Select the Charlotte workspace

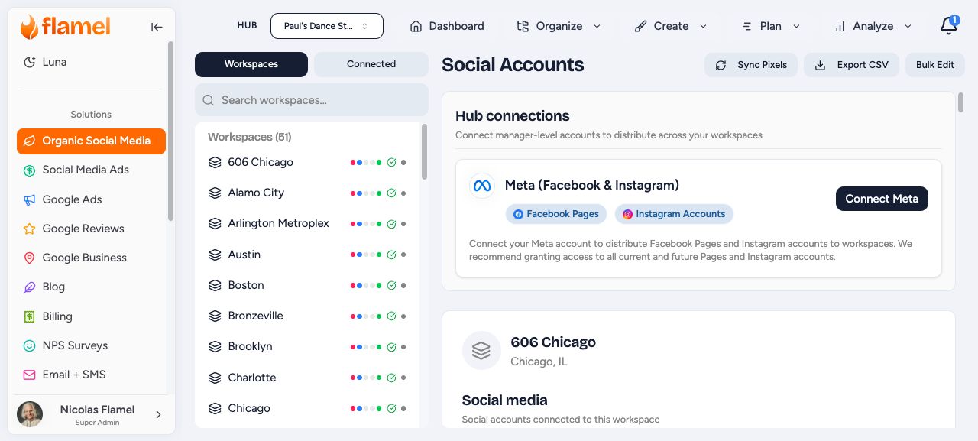coord(307,378)
